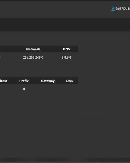The image size is (130, 163).
Task: Click the DNS header beside Gateway
Action: pos(70,81)
